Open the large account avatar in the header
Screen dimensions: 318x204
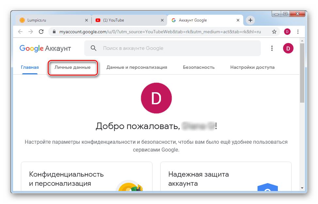point(288,48)
